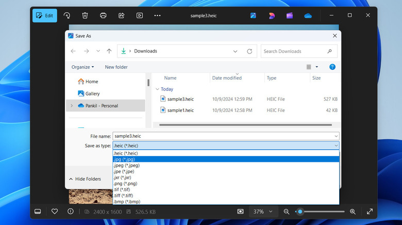Adjust the zoom slider handle
This screenshot has height=225, width=402.
click(300, 211)
